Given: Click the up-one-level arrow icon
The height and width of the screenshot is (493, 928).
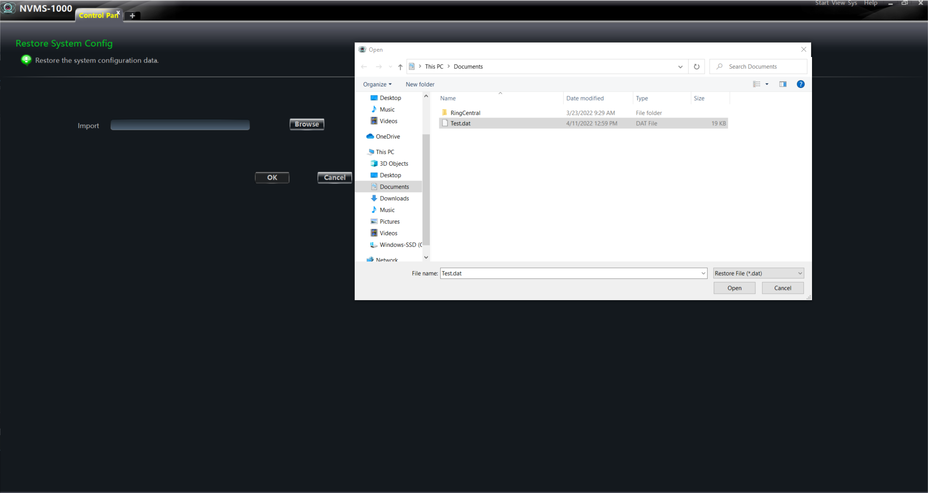Looking at the screenshot, I should (x=400, y=67).
